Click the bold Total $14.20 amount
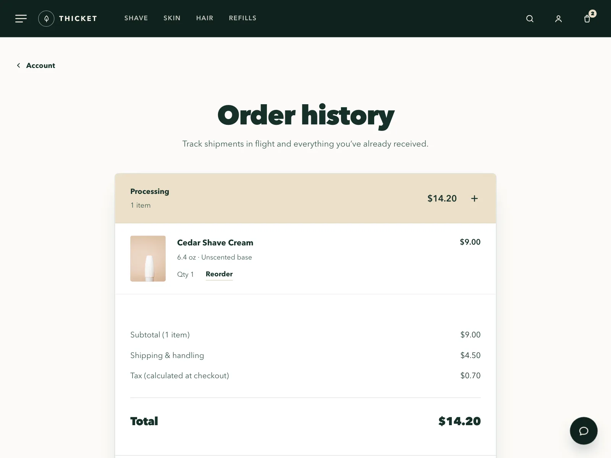 pos(459,421)
